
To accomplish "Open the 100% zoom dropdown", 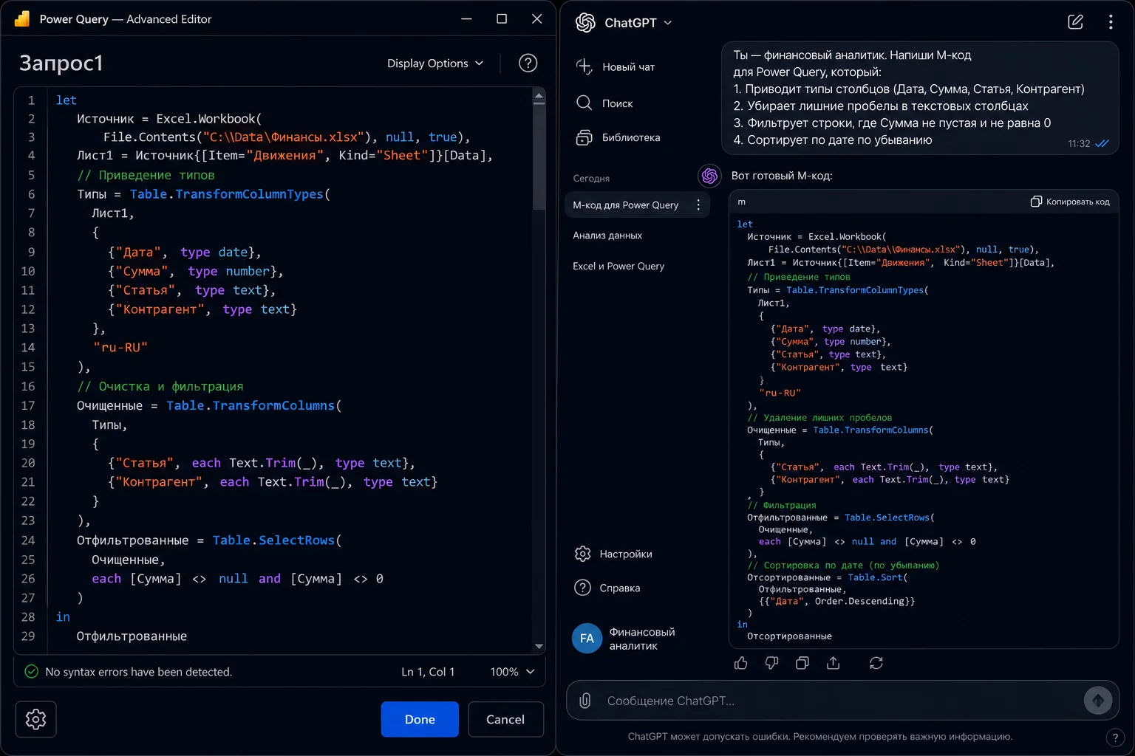I will coord(512,672).
